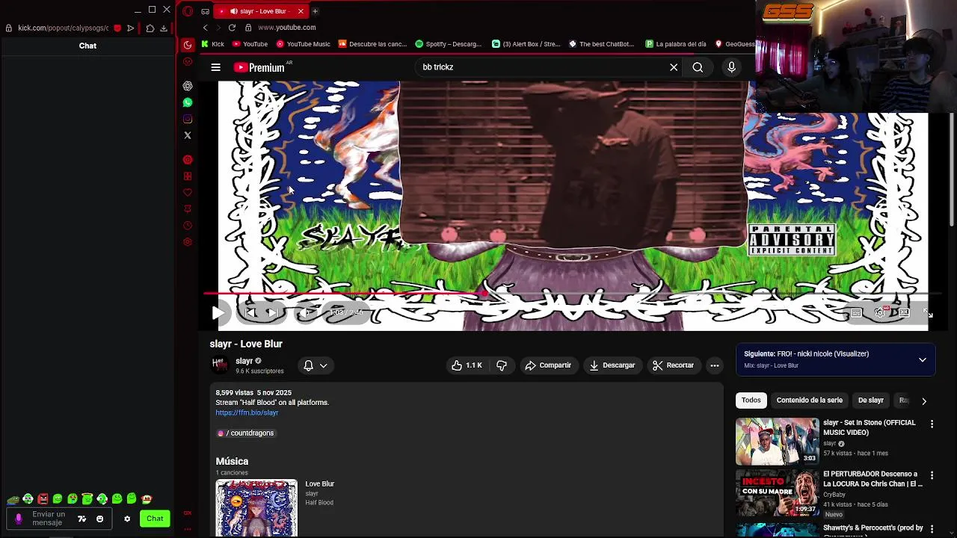The height and width of the screenshot is (538, 957).
Task: Open Instagram in Opera sidebar
Action: click(x=188, y=119)
